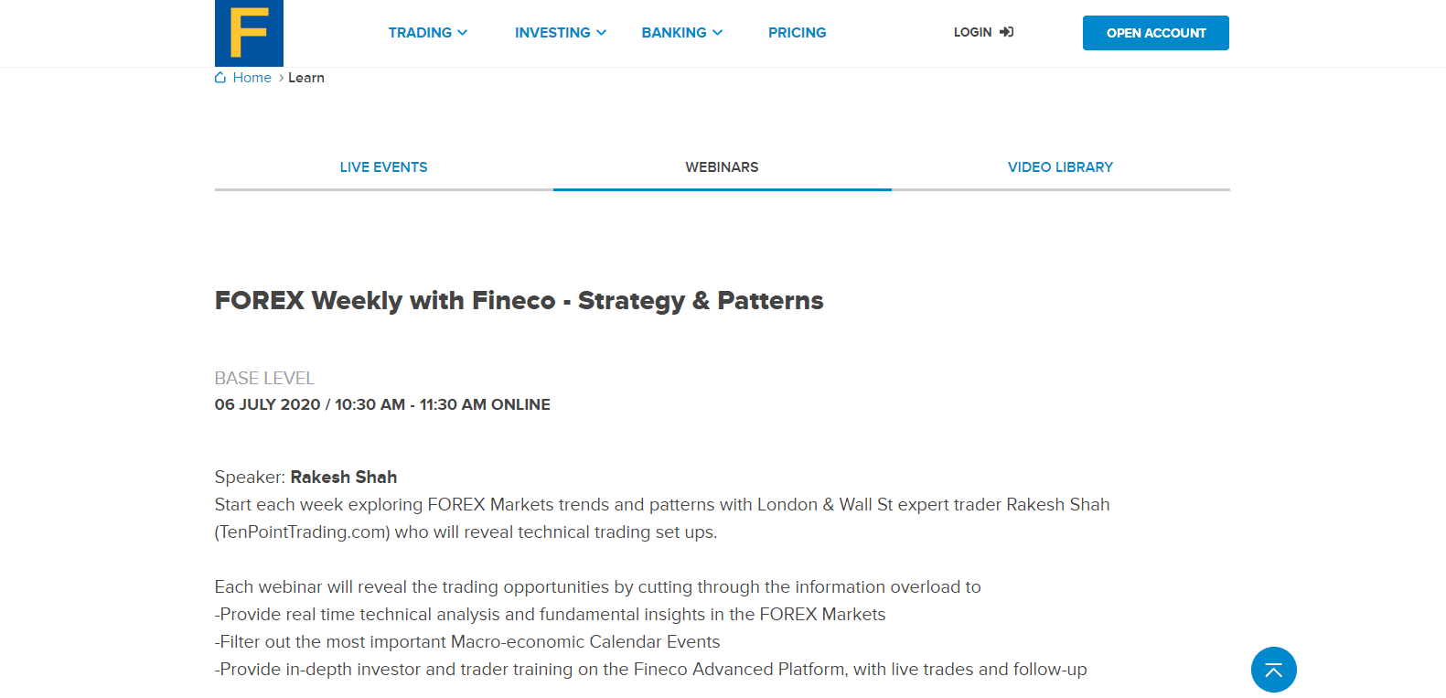The width and height of the screenshot is (1446, 698).
Task: Click the Fineco logo
Action: click(x=249, y=33)
